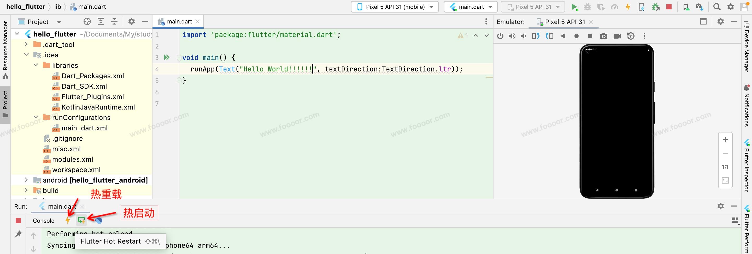Take an emulator screenshot with camera icon
The image size is (752, 254).
(603, 36)
